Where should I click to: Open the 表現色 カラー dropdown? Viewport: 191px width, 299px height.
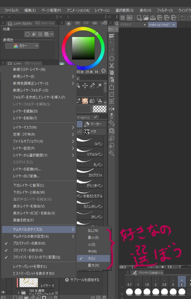(x=22, y=46)
